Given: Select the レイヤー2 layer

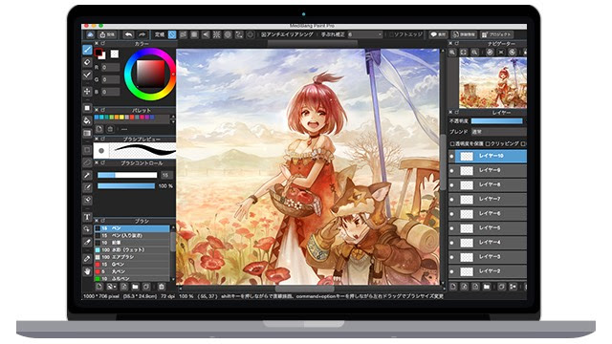Looking at the screenshot, I should pyautogui.click(x=487, y=271).
